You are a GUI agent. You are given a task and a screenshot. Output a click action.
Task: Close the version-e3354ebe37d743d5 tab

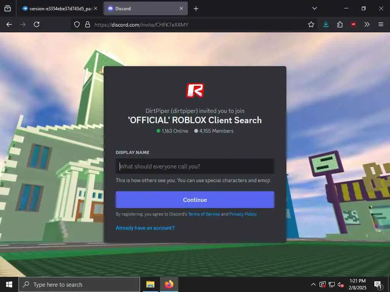[96, 8]
